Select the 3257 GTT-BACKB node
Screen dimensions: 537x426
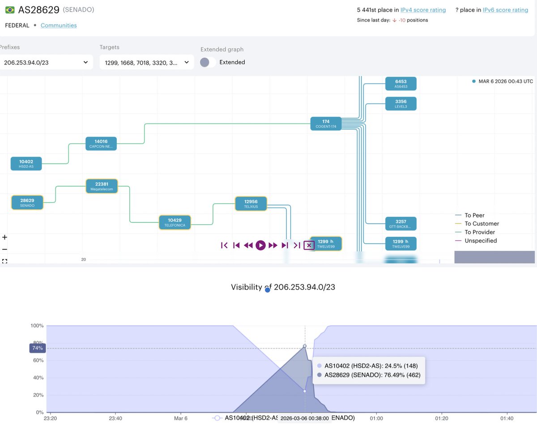(401, 224)
